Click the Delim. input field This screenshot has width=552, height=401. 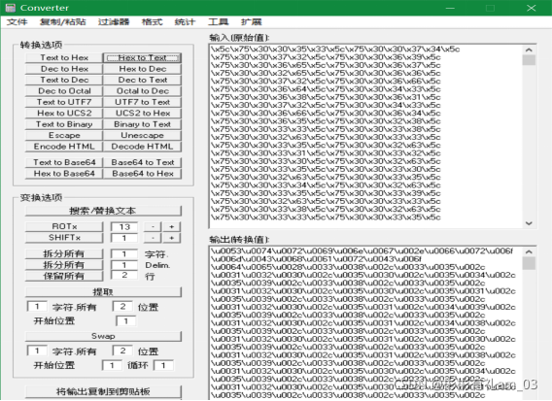124,265
